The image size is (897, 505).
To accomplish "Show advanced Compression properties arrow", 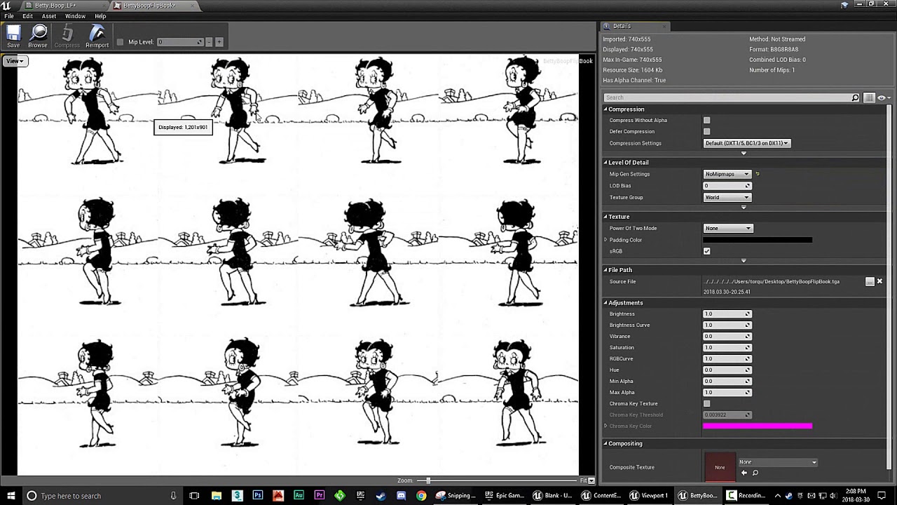I will [x=744, y=153].
